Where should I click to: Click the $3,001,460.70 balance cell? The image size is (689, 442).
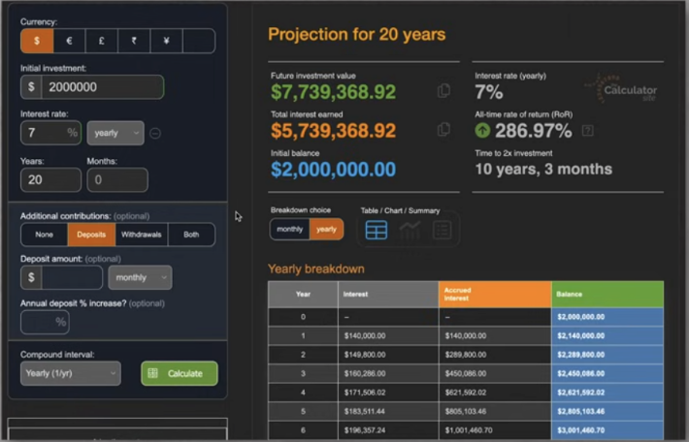[607, 430]
